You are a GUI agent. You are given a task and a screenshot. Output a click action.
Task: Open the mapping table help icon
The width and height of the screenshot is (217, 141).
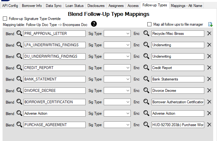[94, 24]
